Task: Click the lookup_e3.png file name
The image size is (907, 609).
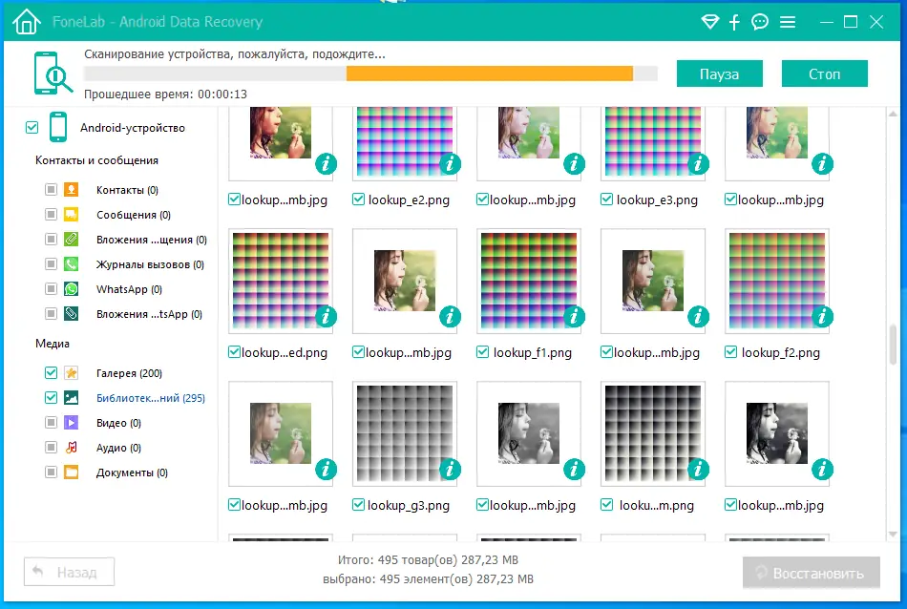Action: pos(657,200)
